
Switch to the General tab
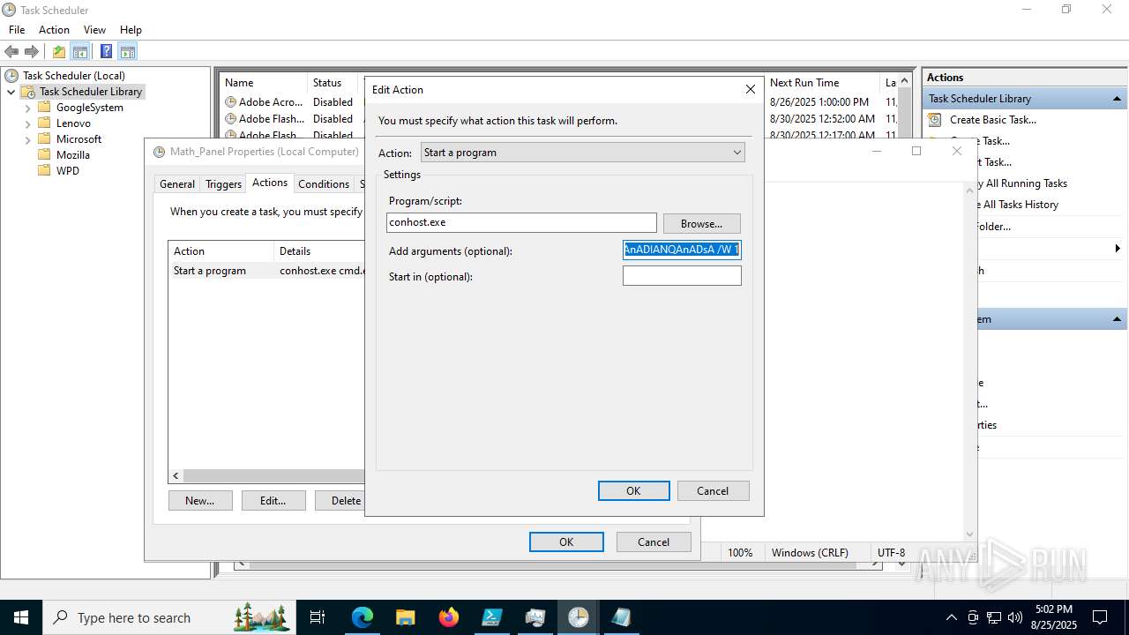177,184
